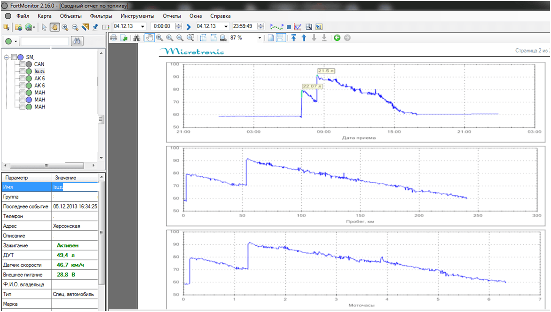
Task: Check the Isuzu object checkbox
Action: pos(23,71)
